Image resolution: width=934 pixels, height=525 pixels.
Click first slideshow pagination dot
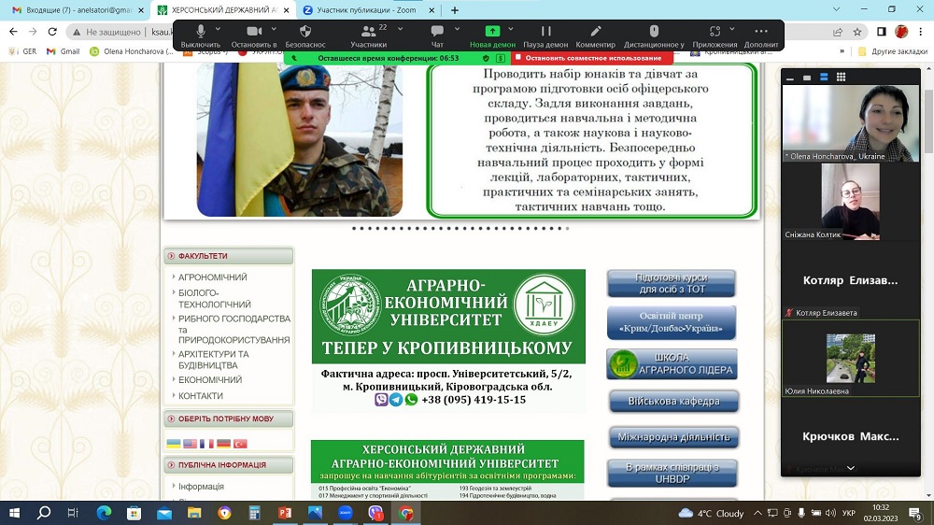[x=354, y=228]
